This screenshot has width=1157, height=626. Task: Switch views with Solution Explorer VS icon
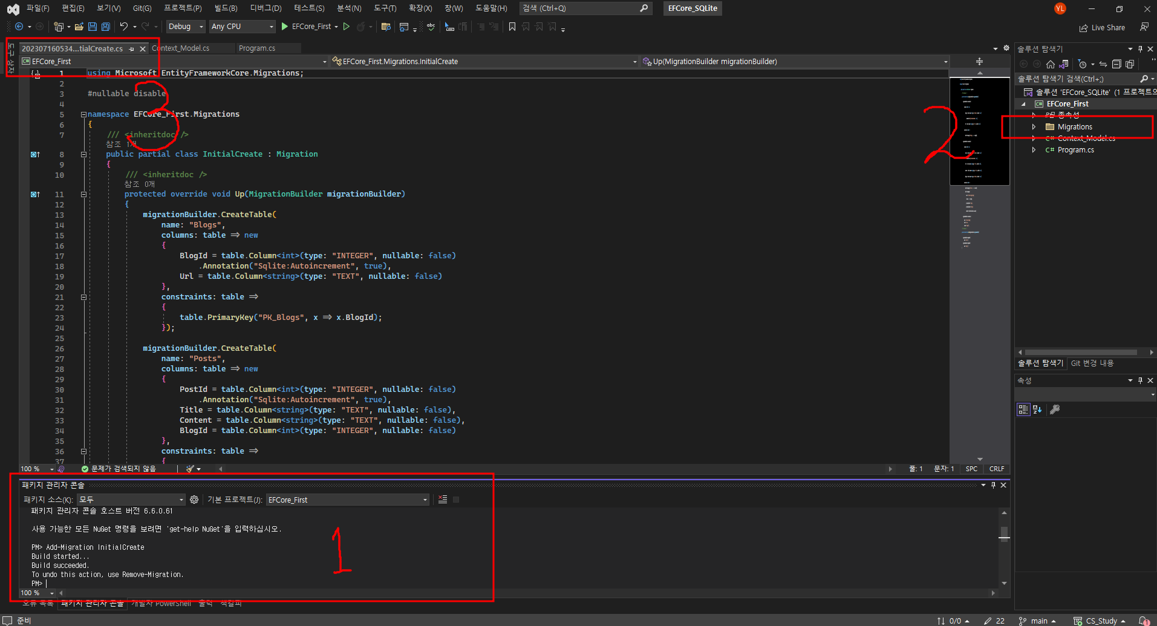[x=1064, y=64]
